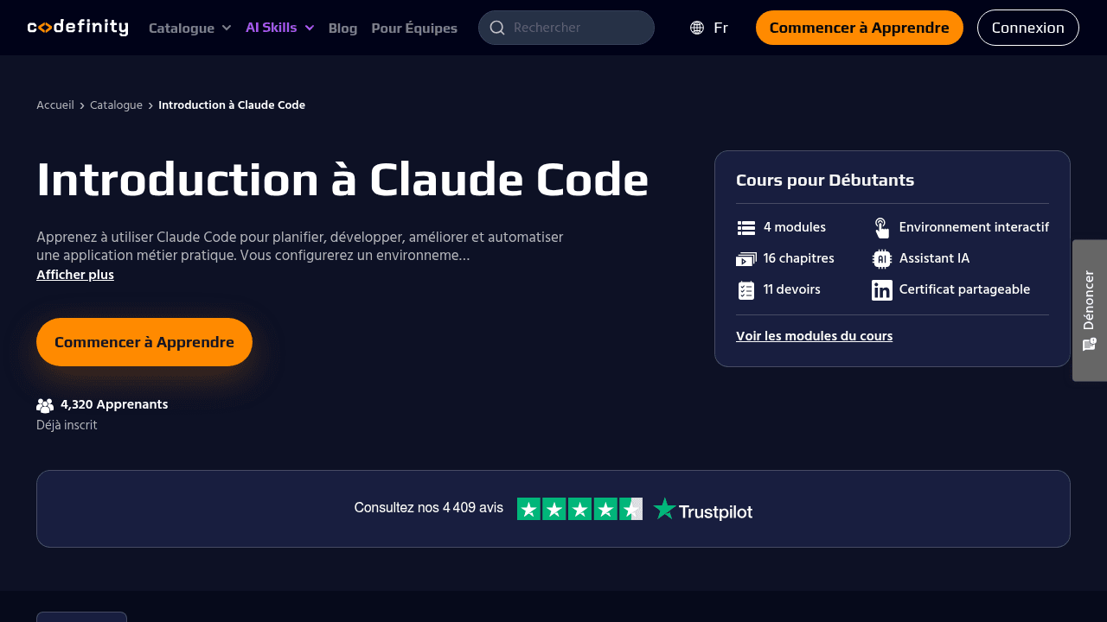This screenshot has height=622, width=1107.
Task: Click the learners group icon
Action: click(x=45, y=405)
